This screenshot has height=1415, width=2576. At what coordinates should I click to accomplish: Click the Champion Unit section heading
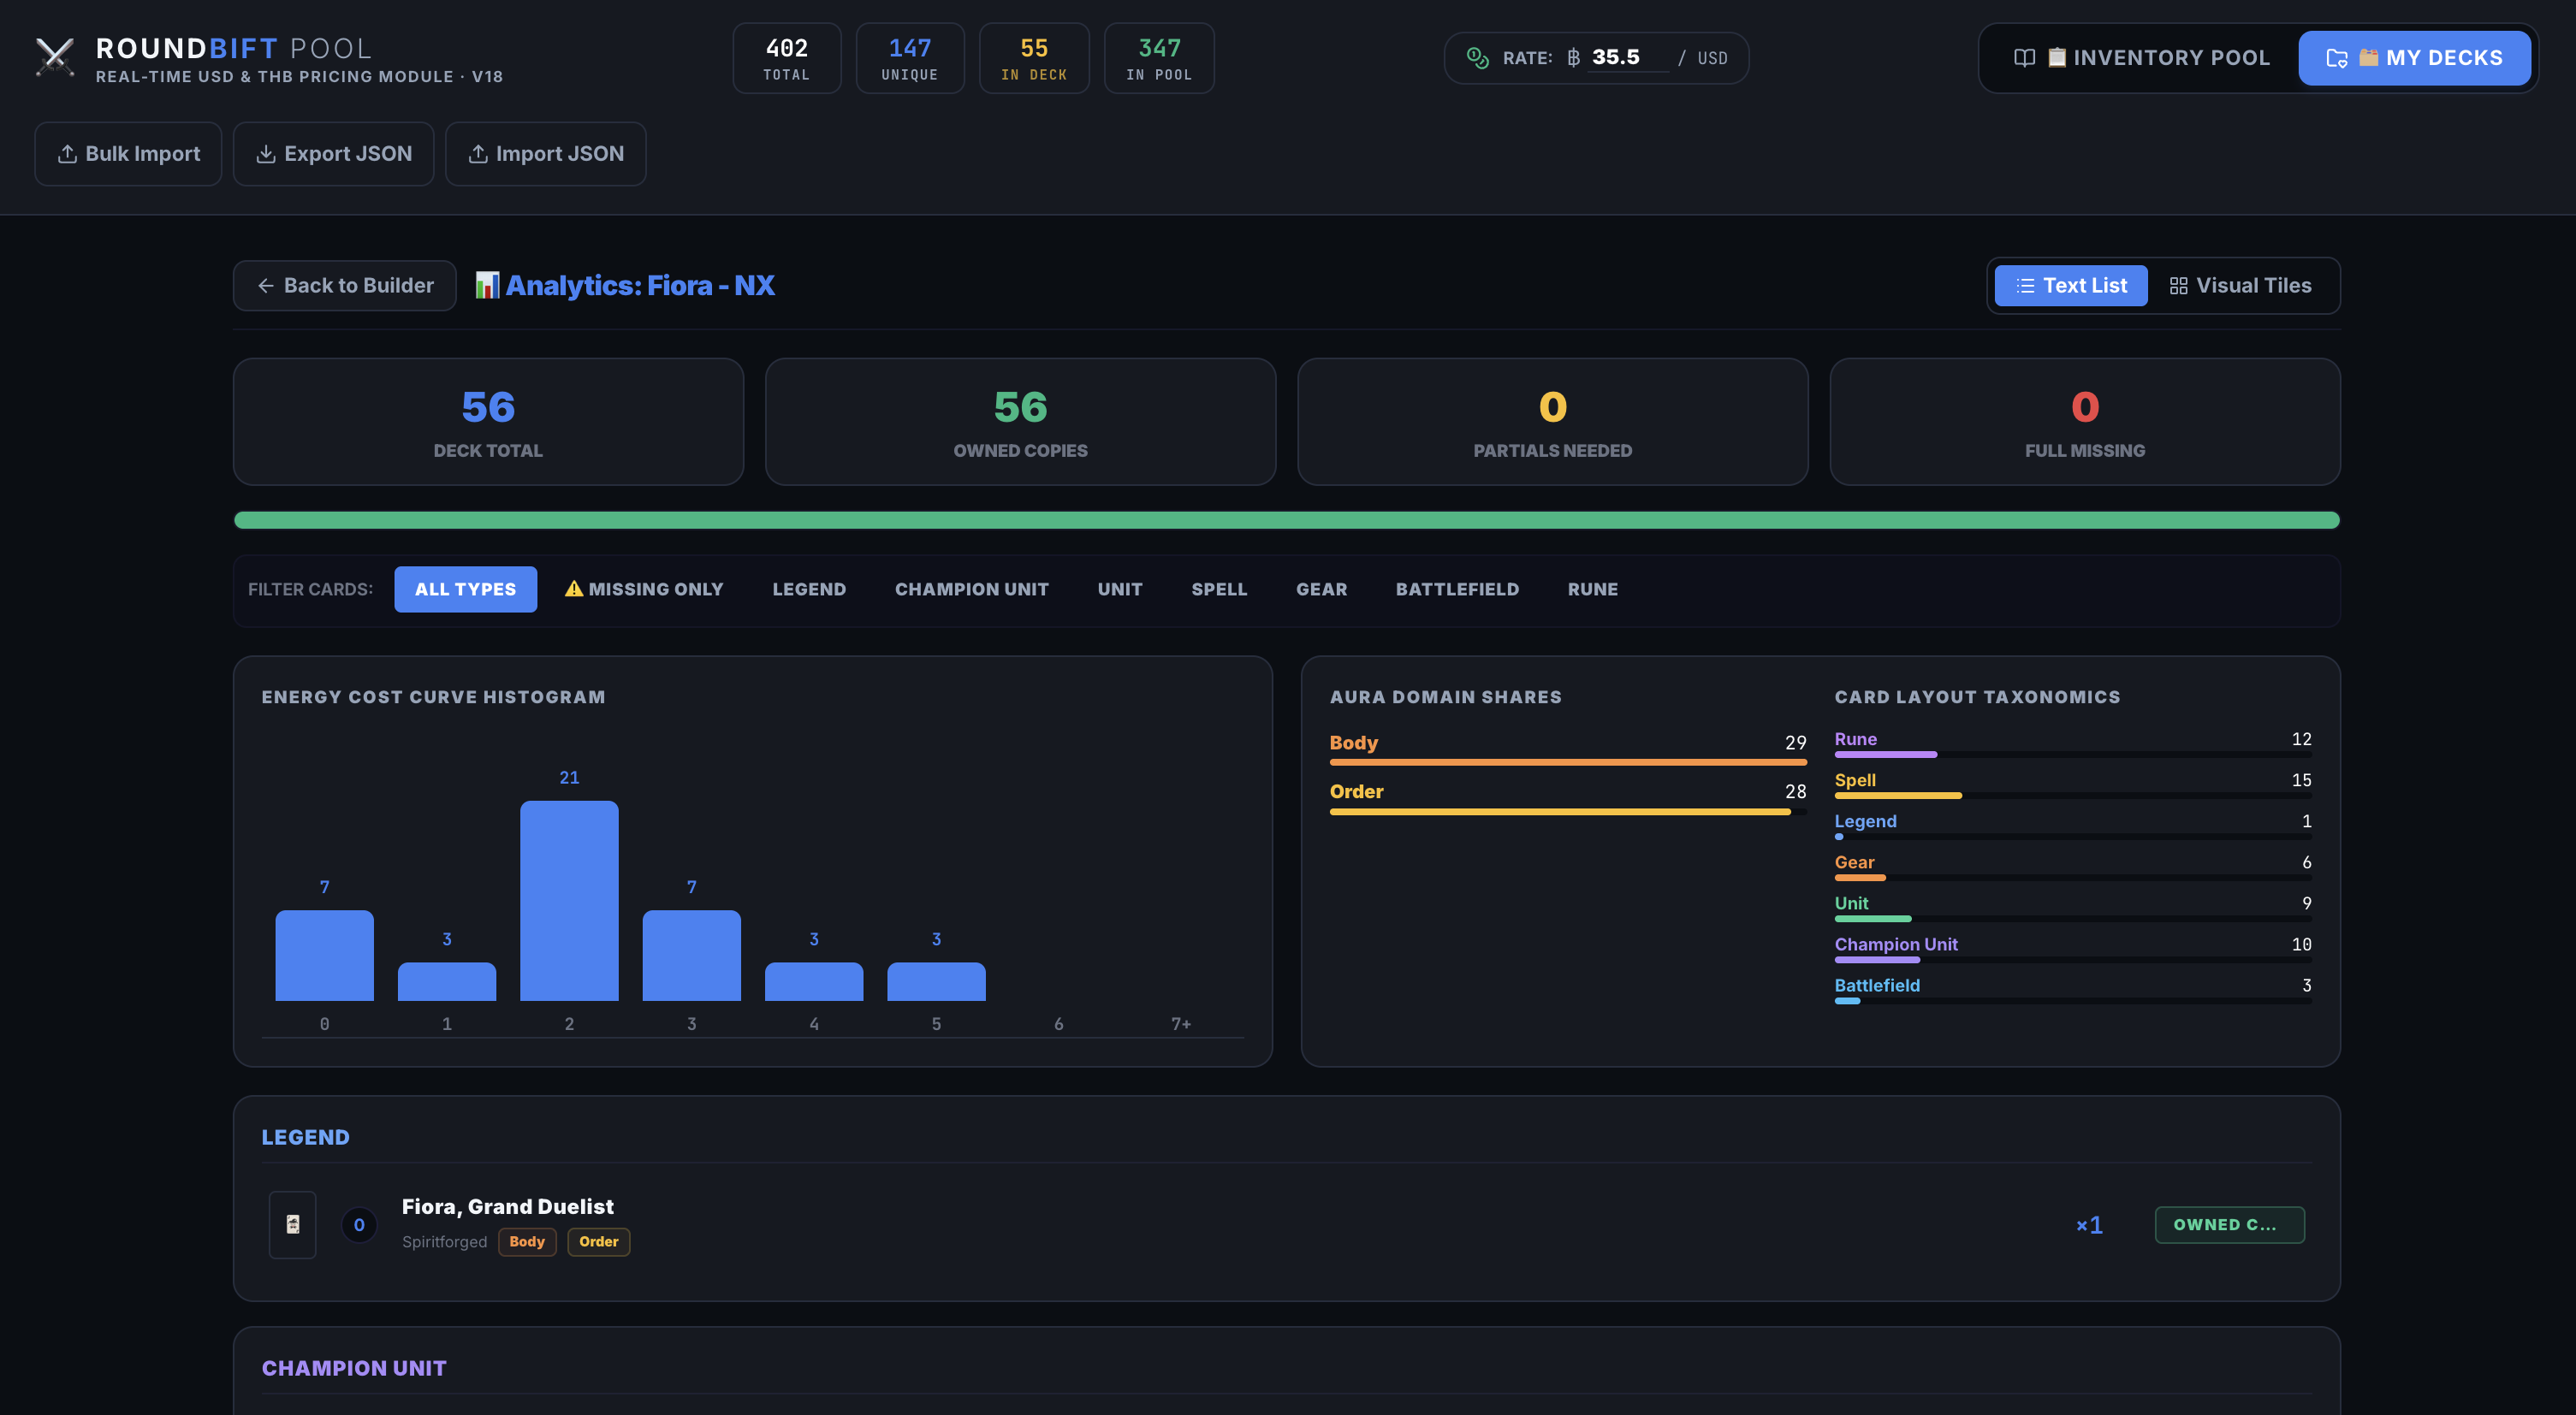pyautogui.click(x=354, y=1367)
